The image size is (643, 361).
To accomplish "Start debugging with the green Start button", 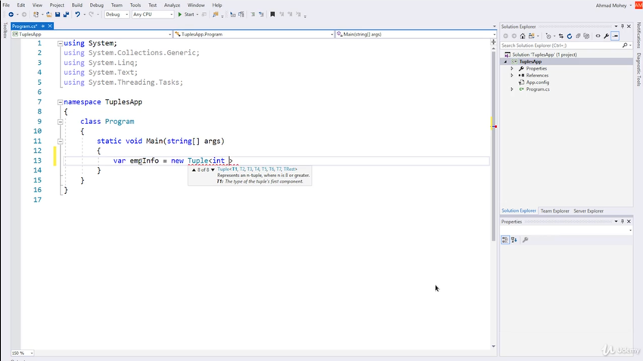I will pos(186,14).
